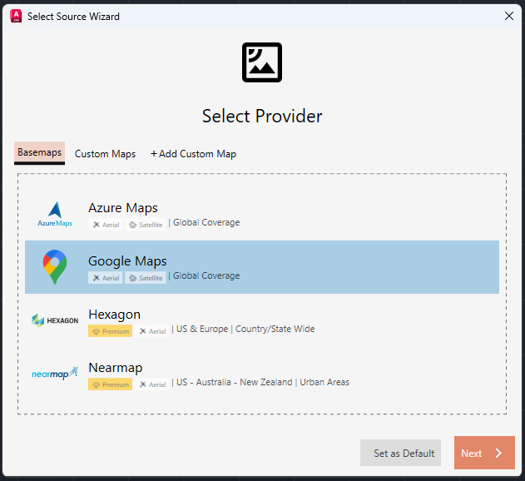Switch to the Basemaps tab
This screenshot has width=525, height=481.
(39, 153)
